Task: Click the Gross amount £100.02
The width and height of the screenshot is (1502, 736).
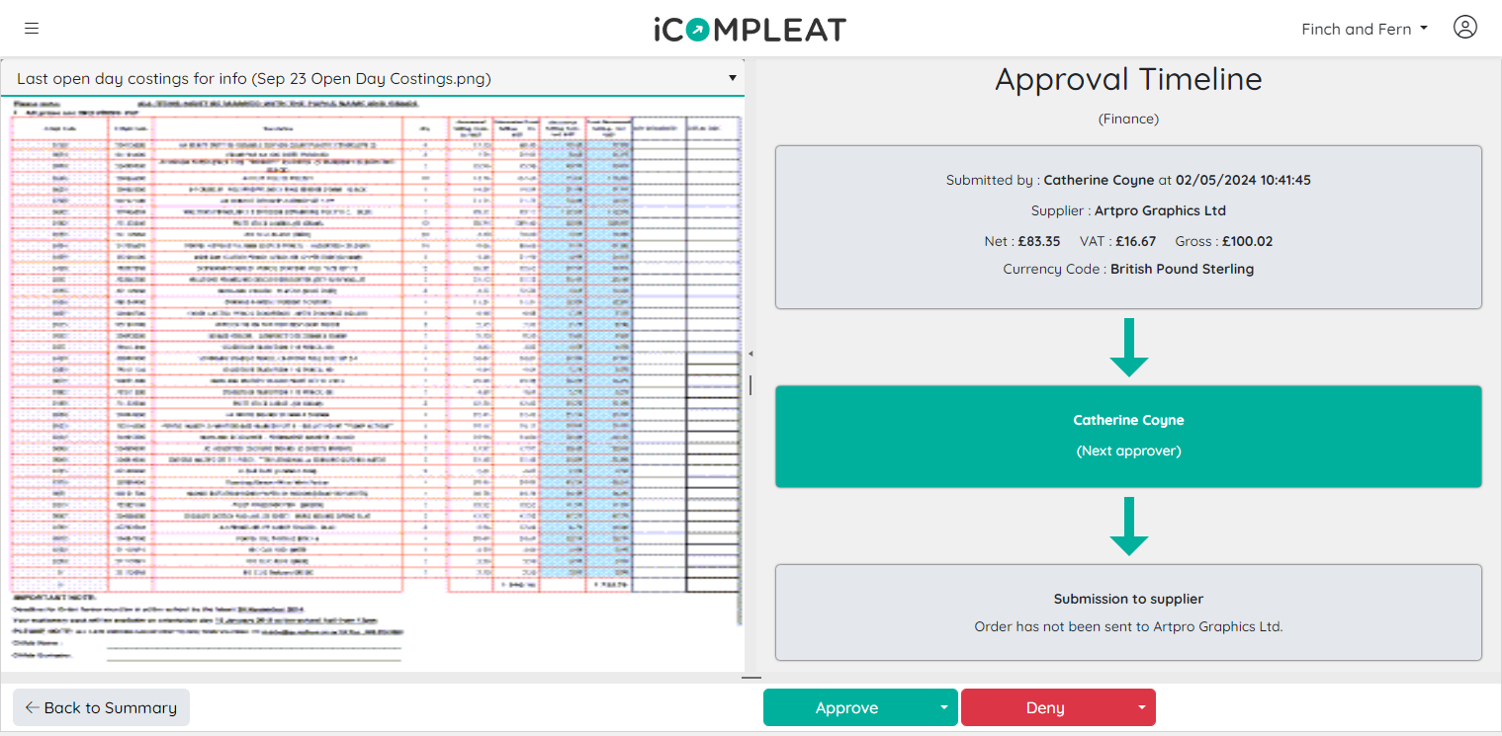Action: click(x=1248, y=241)
